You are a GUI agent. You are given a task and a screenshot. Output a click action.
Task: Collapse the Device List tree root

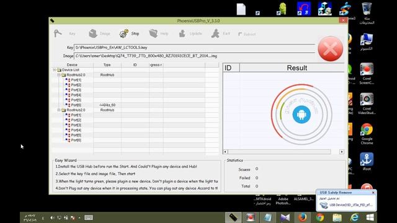coord(55,70)
